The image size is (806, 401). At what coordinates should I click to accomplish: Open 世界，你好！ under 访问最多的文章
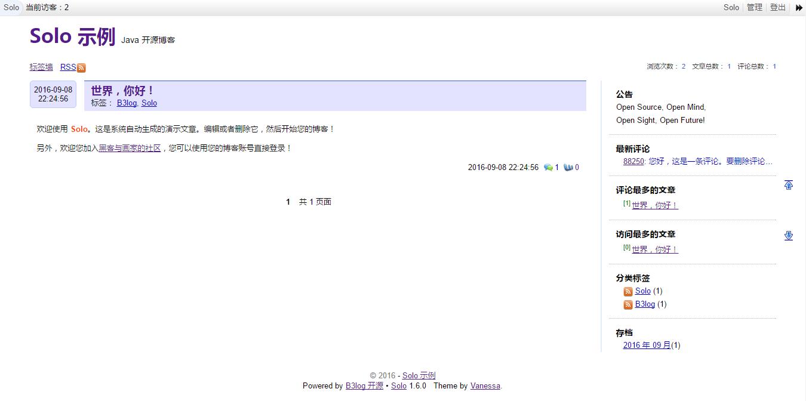pos(655,249)
